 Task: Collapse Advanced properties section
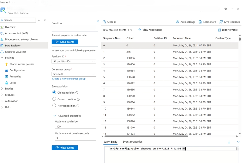tap(55, 116)
